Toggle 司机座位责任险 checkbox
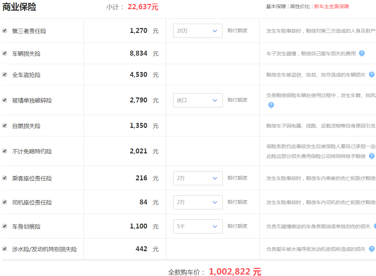 (x=5, y=202)
